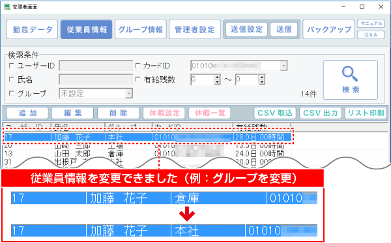Enable the カードID search checkbox
The height and width of the screenshot is (243, 391).
(x=138, y=66)
